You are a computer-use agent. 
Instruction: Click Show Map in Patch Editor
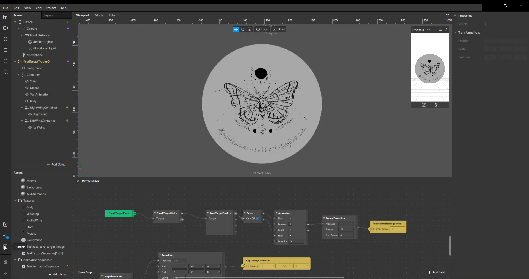(x=85, y=272)
